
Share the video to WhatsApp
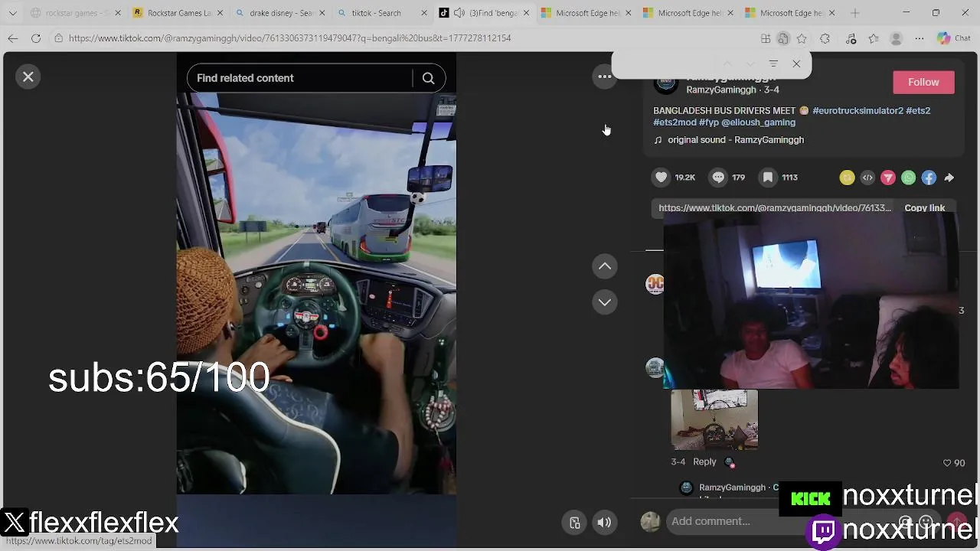tap(908, 178)
